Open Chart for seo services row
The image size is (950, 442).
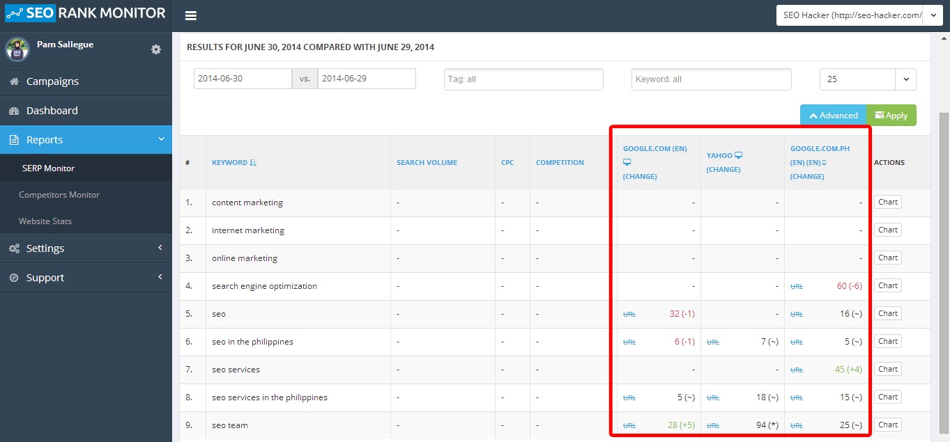click(x=887, y=369)
